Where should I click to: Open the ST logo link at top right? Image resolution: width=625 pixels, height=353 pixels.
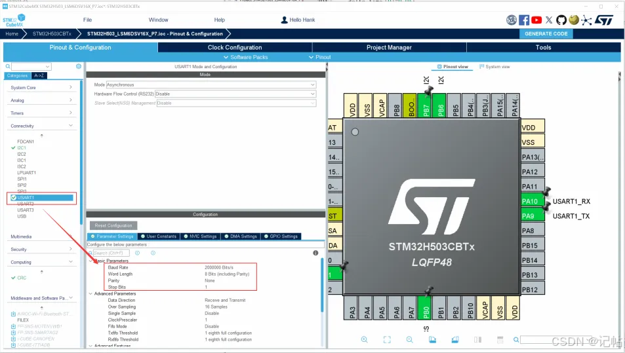[604, 20]
